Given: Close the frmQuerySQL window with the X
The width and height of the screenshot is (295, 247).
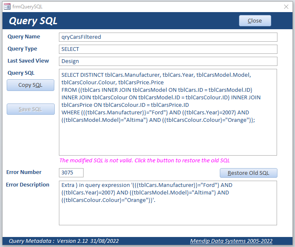Looking at the screenshot, I should [286, 7].
